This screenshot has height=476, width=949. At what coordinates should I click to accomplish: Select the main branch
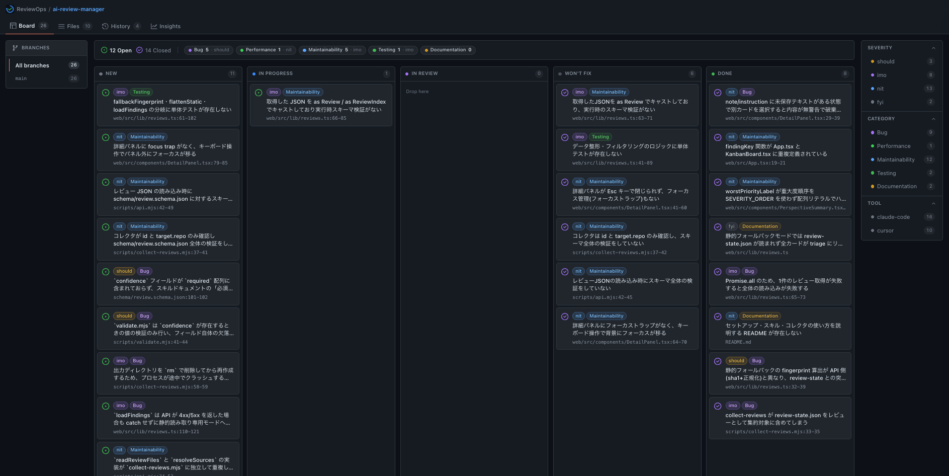tap(46, 78)
